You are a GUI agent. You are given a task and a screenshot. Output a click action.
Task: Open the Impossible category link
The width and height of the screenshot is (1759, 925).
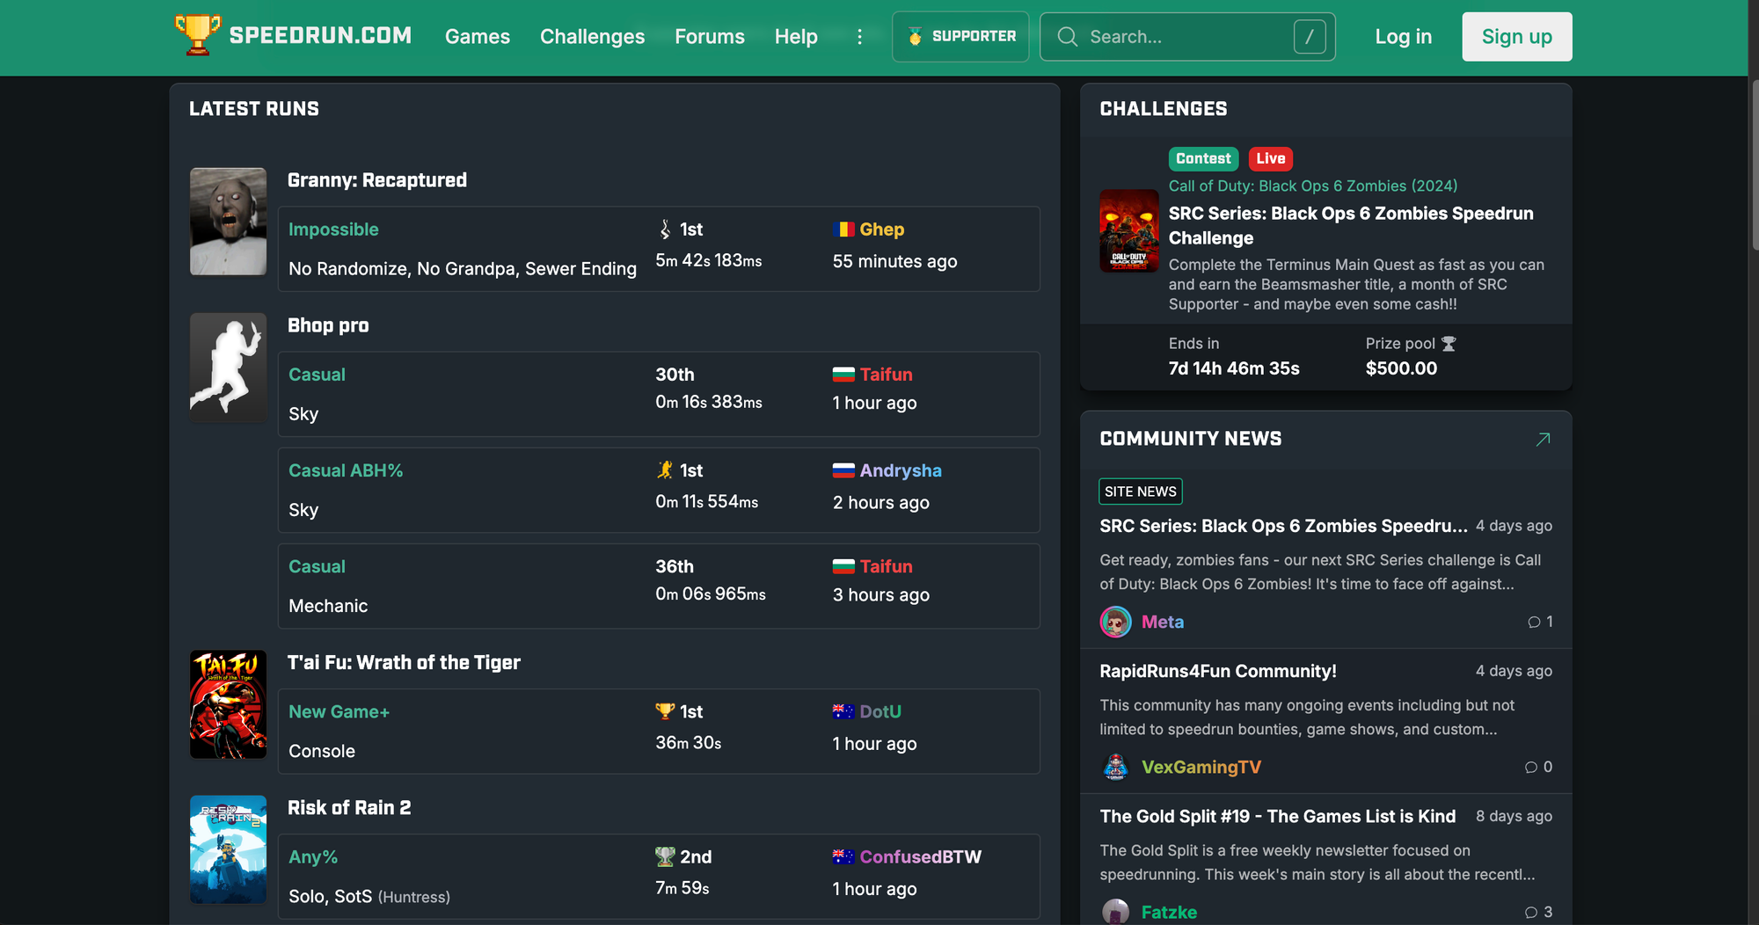333,229
